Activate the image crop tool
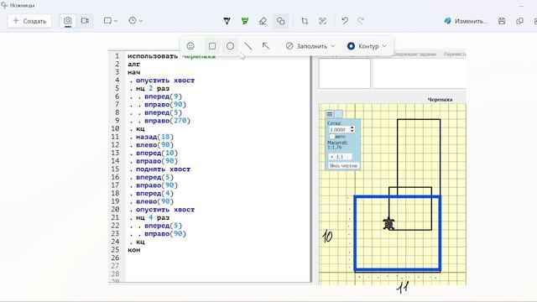This screenshot has width=537, height=302. click(305, 21)
